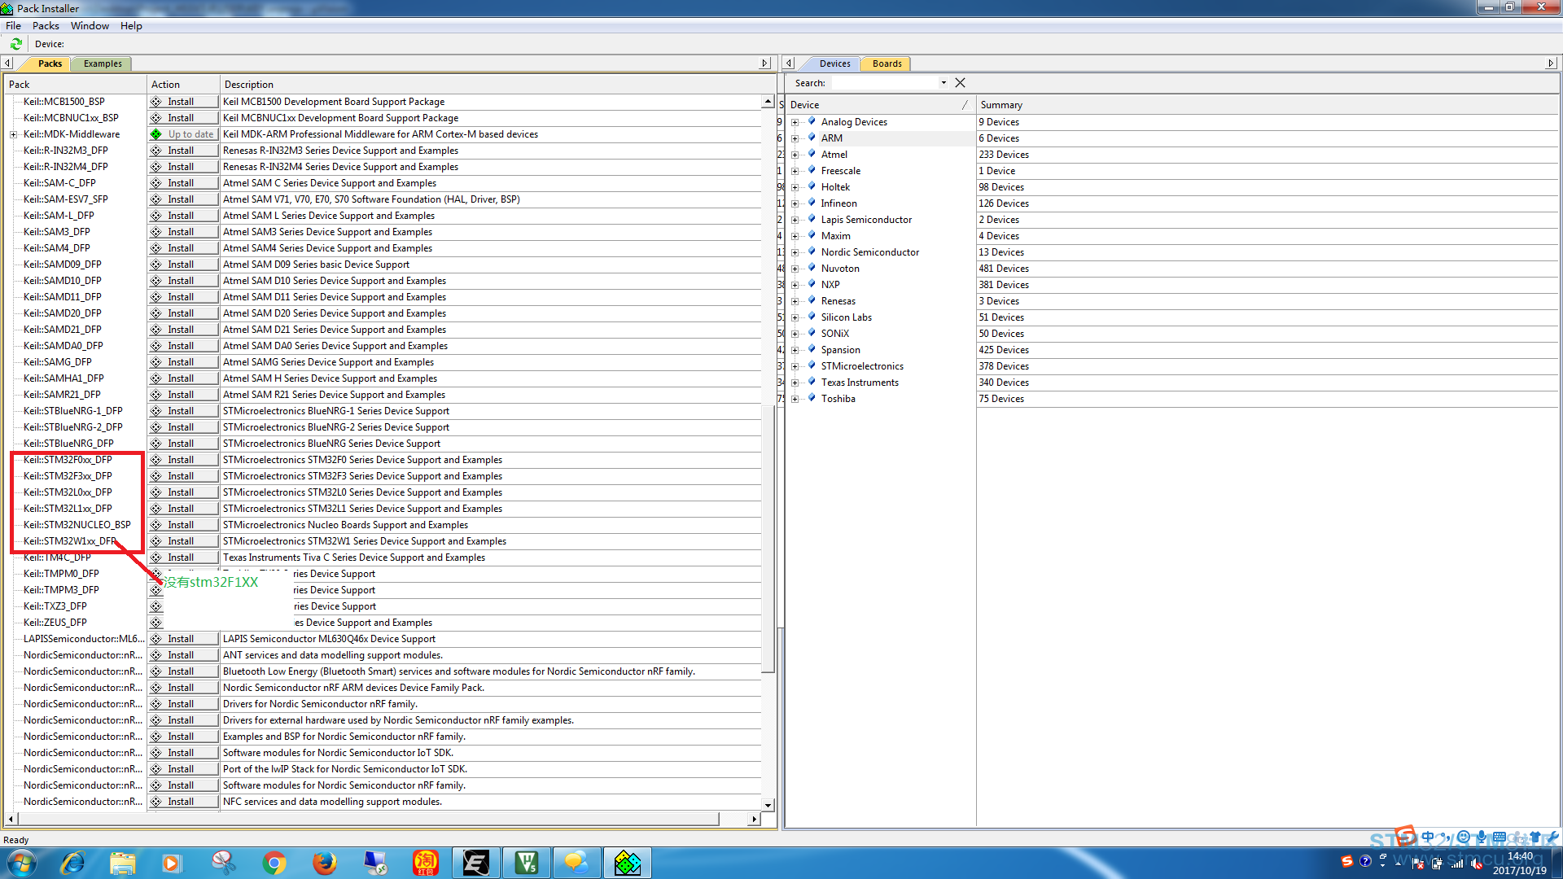Install the Keil::STM32F3xx_DFP pack
The width and height of the screenshot is (1563, 879).
coord(183,476)
